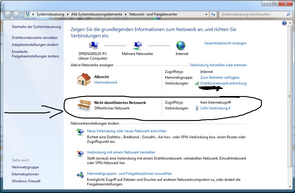Open Windows-Firewall from the sidebar
Screen dimensions: 295x193
(26, 181)
